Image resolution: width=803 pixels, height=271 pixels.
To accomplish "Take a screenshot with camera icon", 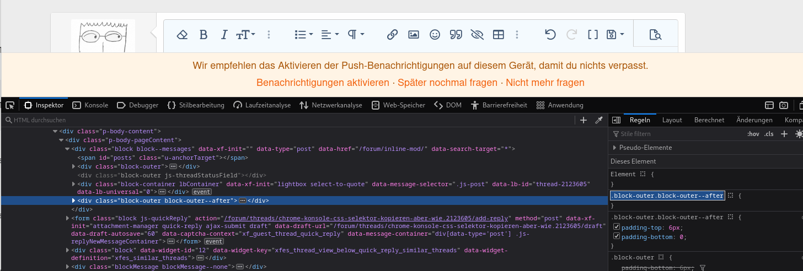I will [784, 105].
